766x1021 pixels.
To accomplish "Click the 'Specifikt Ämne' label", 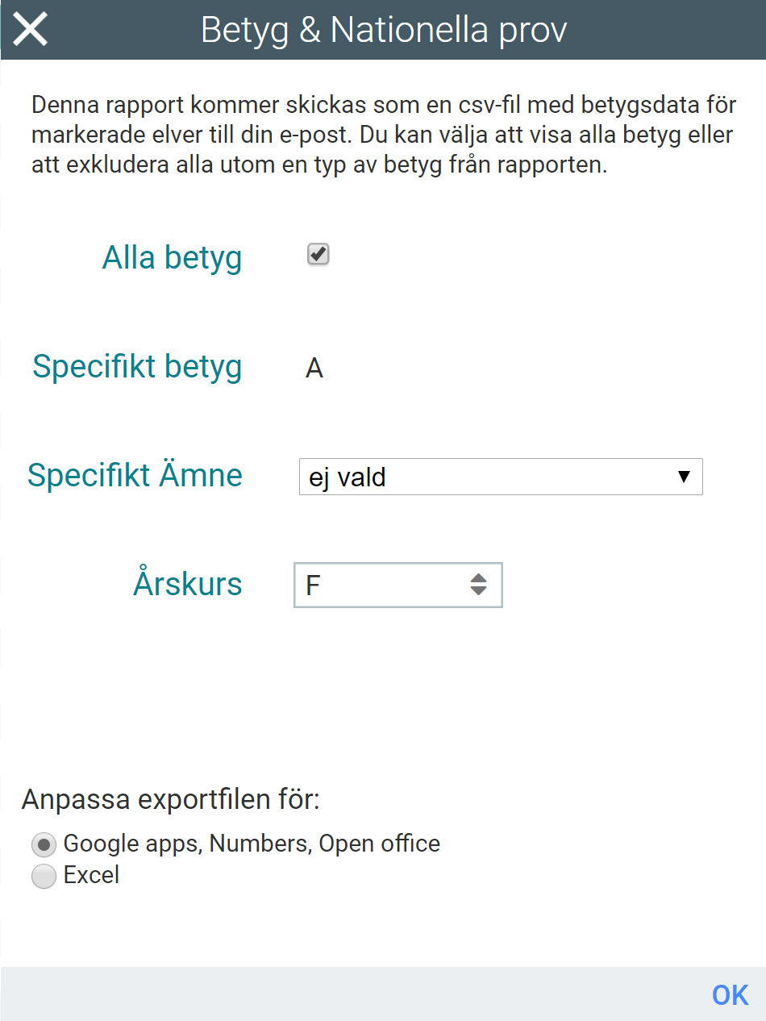I will (135, 475).
